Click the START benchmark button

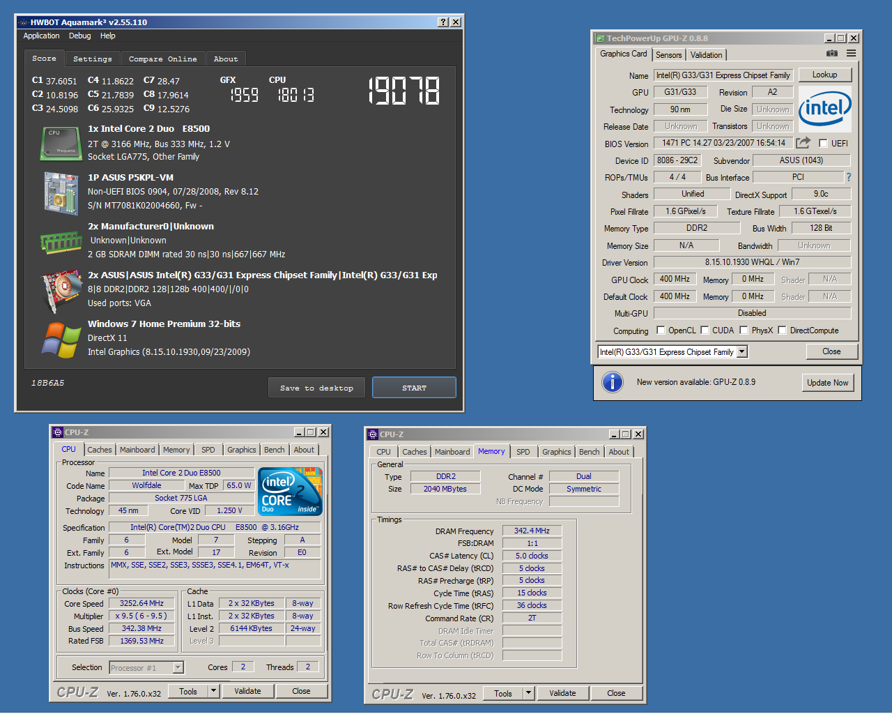pos(414,388)
